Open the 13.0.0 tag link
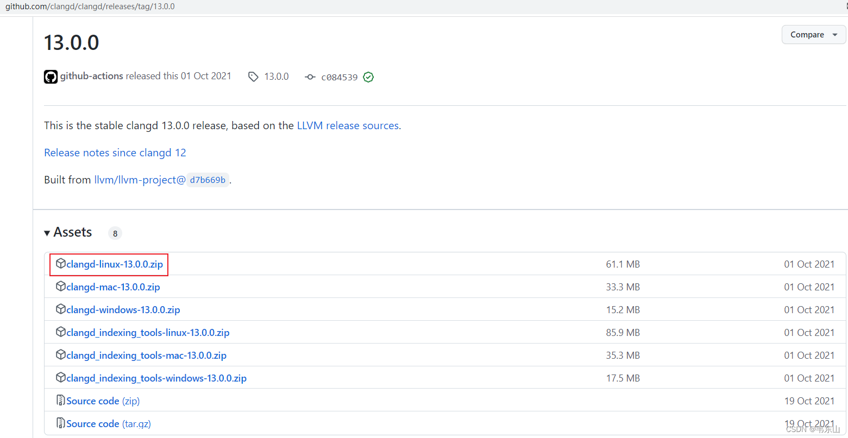This screenshot has height=438, width=848. click(x=277, y=77)
